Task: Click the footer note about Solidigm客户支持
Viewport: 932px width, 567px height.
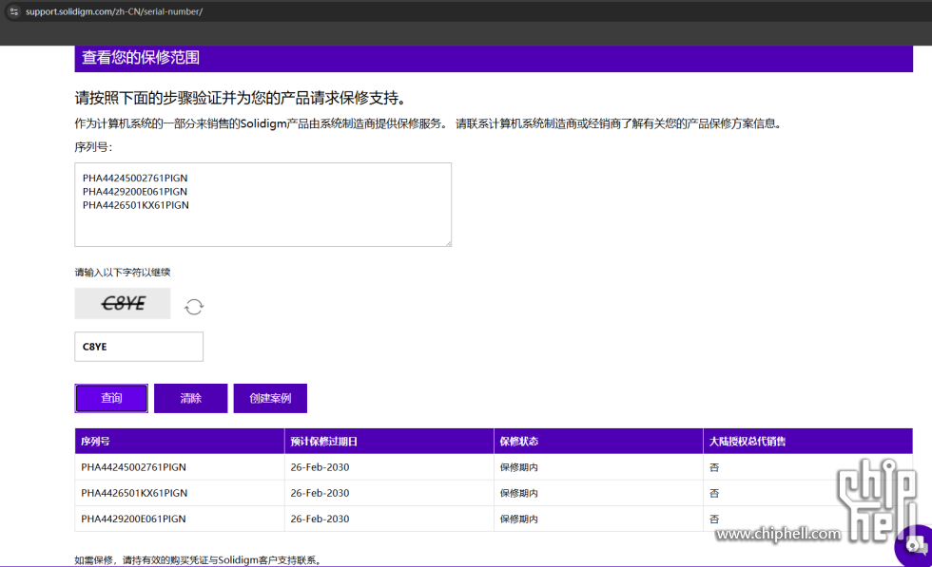Action: pyautogui.click(x=199, y=559)
